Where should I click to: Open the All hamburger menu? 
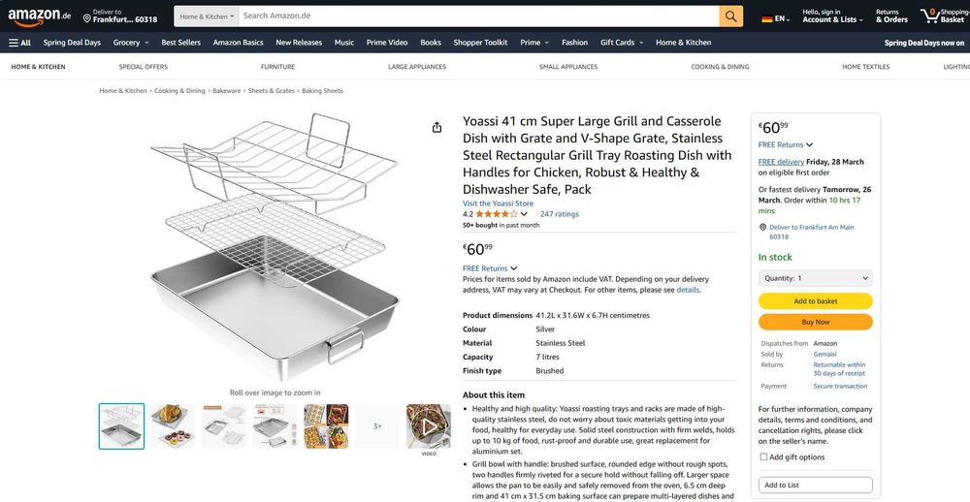[19, 43]
